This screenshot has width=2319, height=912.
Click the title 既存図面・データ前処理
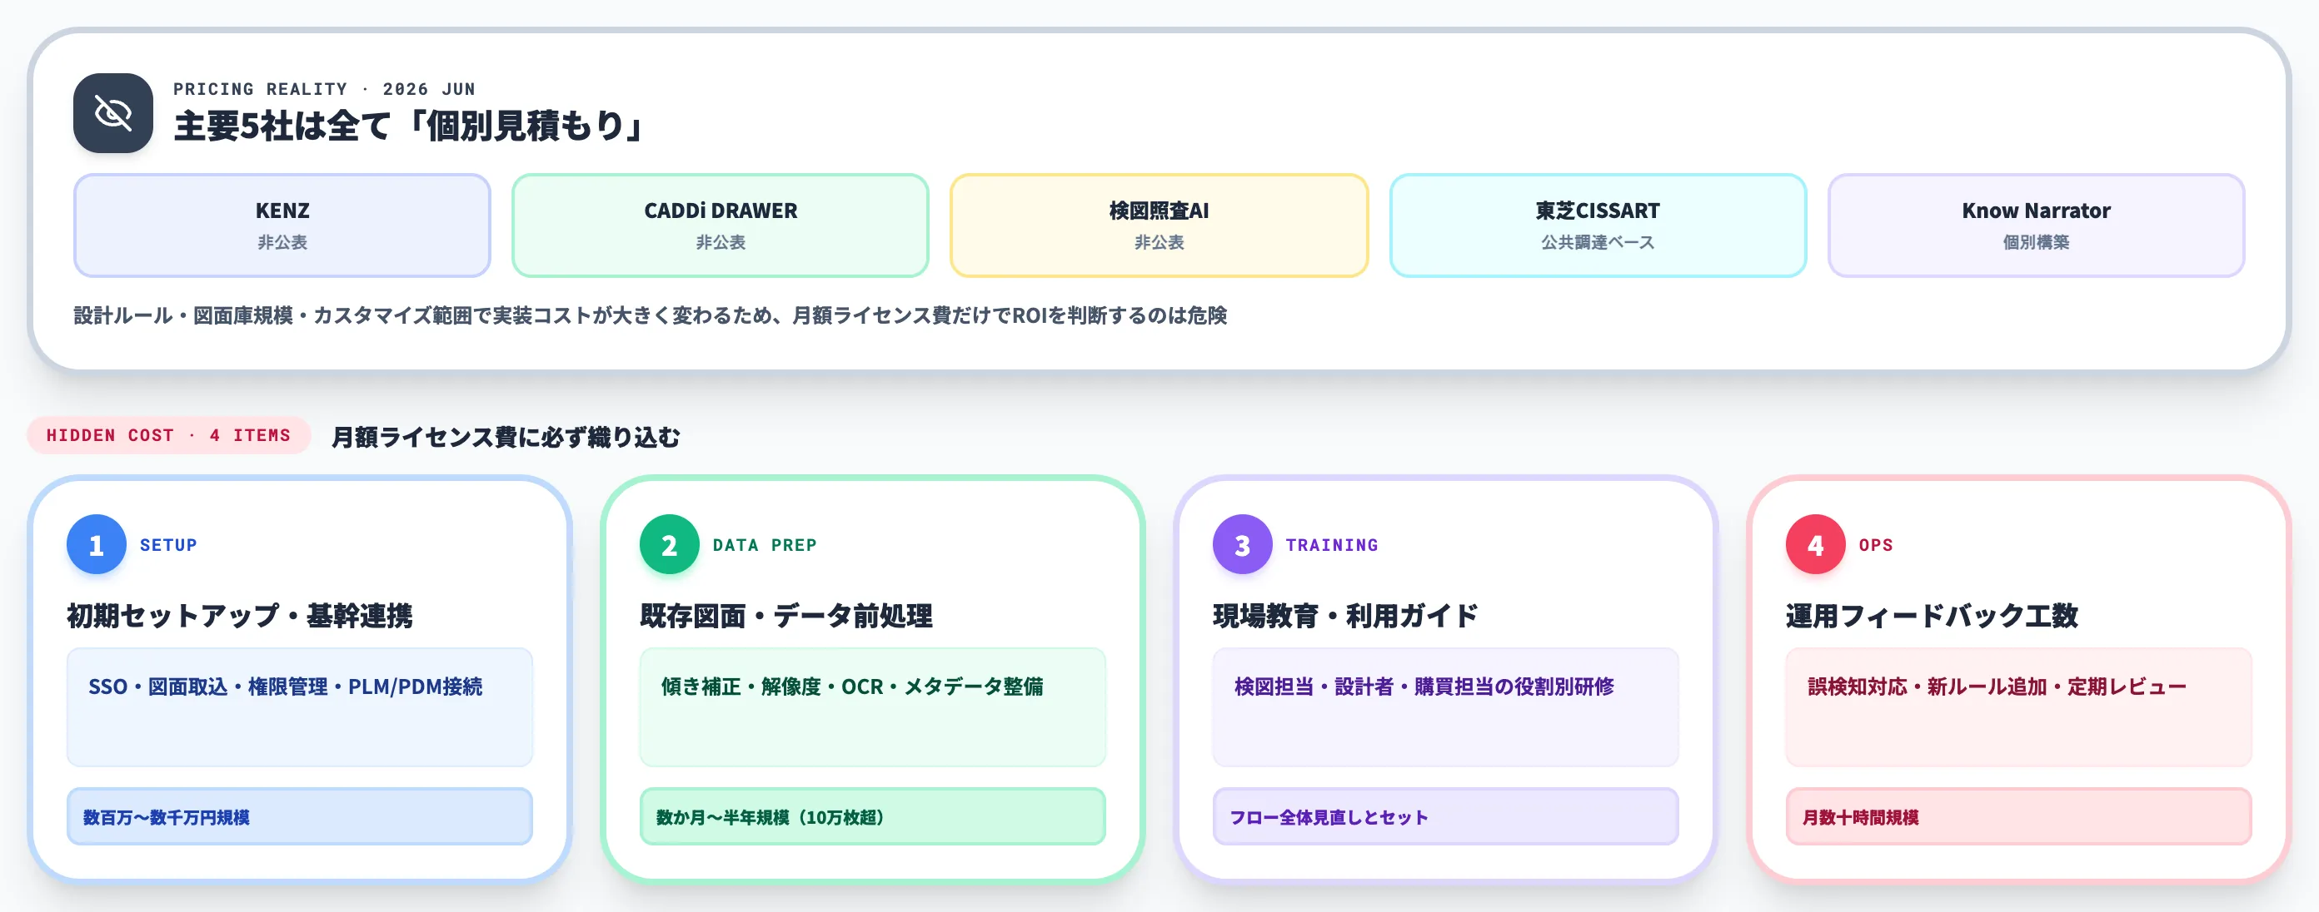click(x=785, y=616)
